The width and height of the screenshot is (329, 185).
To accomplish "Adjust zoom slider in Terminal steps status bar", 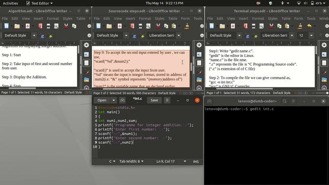I will (321, 92).
